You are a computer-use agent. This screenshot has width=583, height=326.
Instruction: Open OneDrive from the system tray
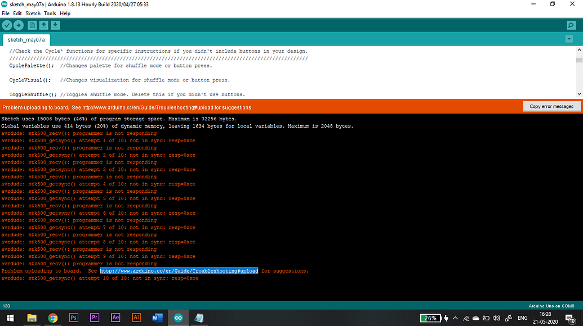[476, 318]
